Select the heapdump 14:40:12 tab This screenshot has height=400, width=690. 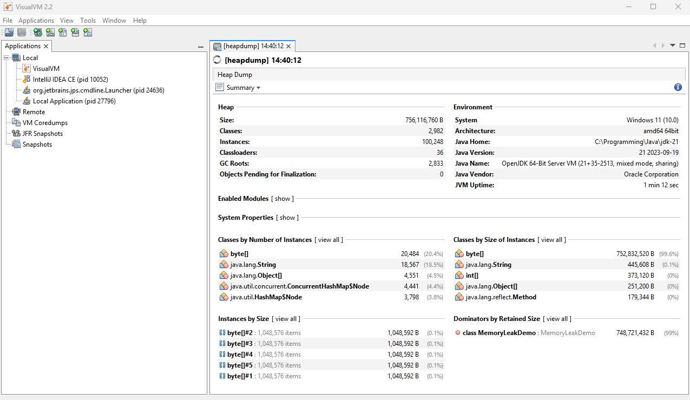click(x=252, y=46)
